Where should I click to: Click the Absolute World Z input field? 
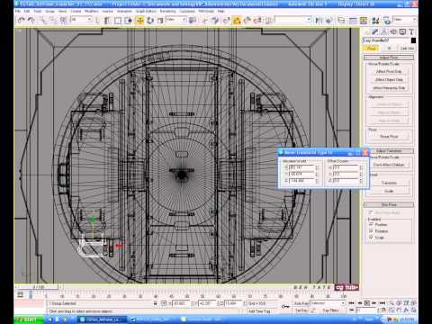tap(301, 181)
